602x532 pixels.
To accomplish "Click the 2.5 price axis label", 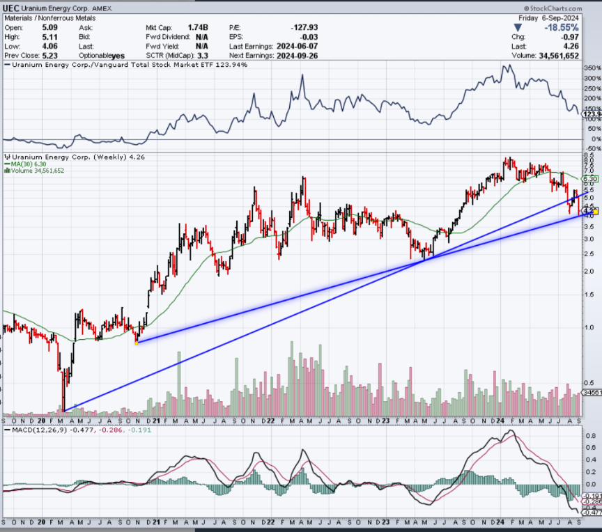I will pos(589,253).
